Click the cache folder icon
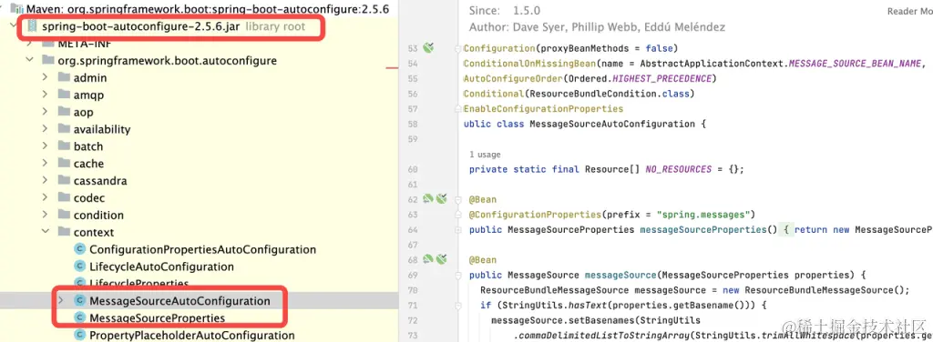Viewport: 933px width, 342px height. 64,164
